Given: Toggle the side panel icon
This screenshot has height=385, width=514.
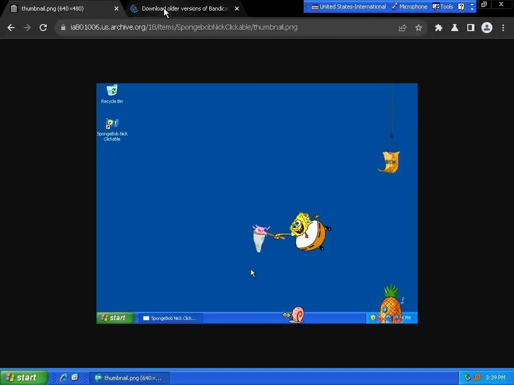Looking at the screenshot, I should tap(471, 28).
